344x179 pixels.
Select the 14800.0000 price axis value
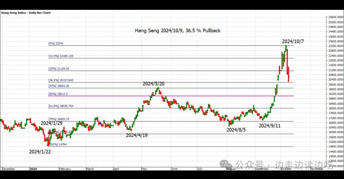336,147
